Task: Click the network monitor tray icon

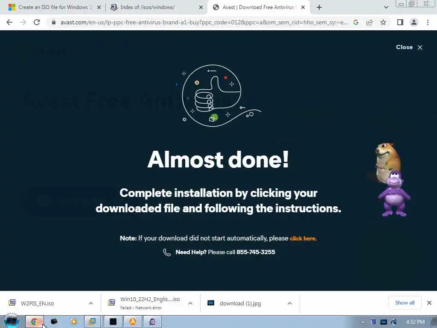Action: point(384,322)
